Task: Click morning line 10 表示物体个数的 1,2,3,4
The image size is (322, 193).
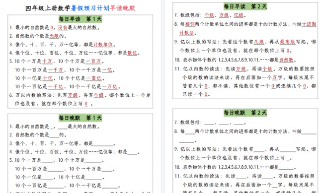Action: click(x=236, y=60)
